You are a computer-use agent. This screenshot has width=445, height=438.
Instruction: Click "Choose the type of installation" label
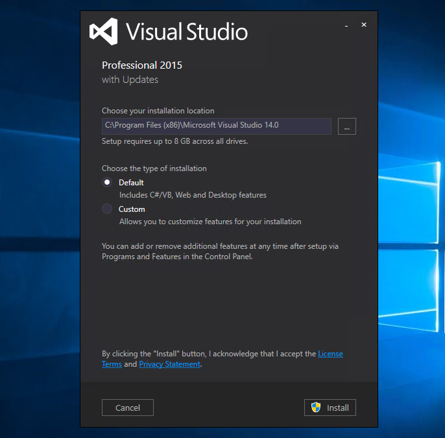coord(154,168)
